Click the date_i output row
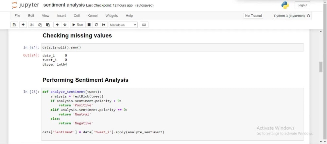 coord(55,56)
